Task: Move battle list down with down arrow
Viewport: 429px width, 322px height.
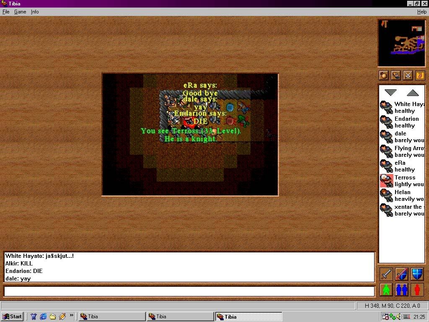Action: click(x=390, y=93)
